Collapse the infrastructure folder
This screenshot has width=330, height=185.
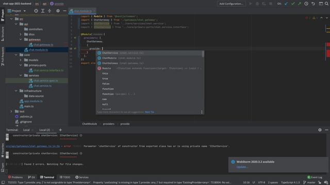click(16, 91)
